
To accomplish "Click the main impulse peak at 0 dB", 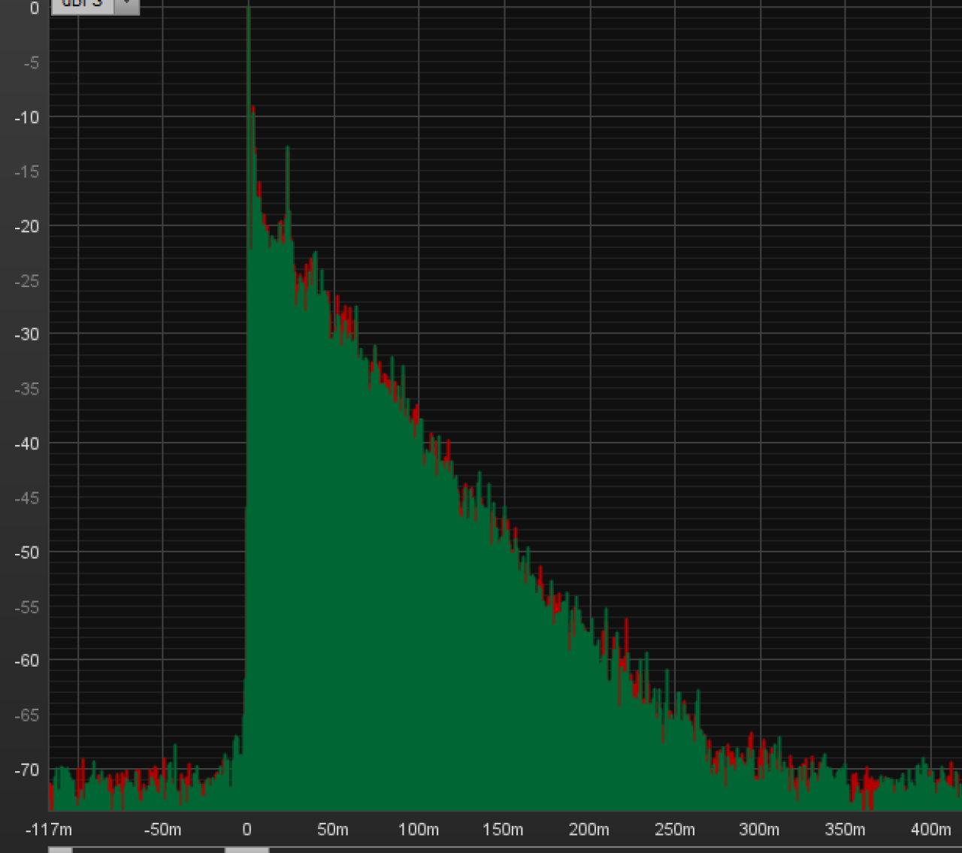I will click(248, 11).
